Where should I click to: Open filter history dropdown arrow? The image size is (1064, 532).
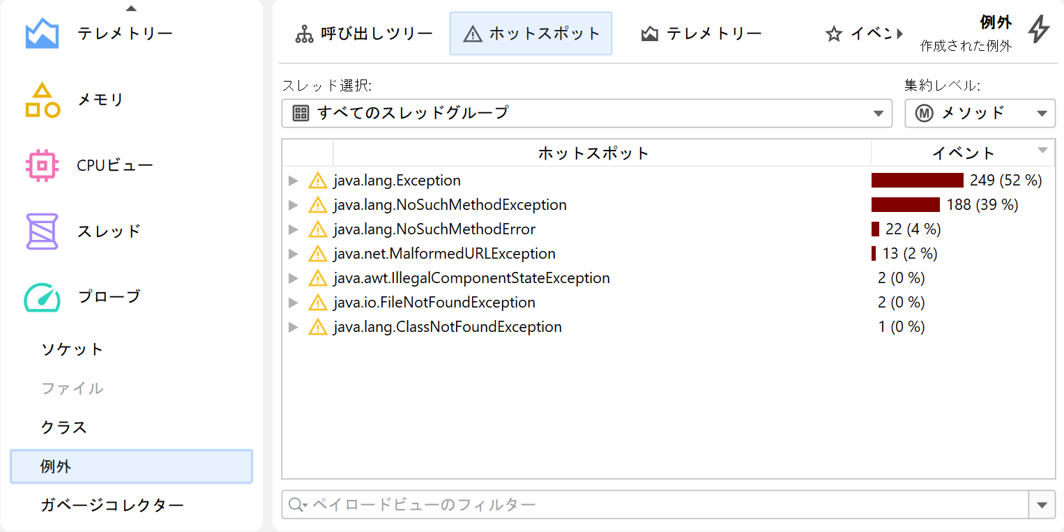[1042, 505]
